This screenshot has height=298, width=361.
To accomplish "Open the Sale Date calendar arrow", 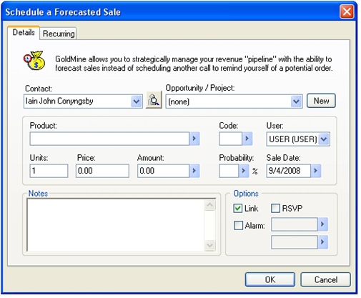I will click(x=316, y=171).
